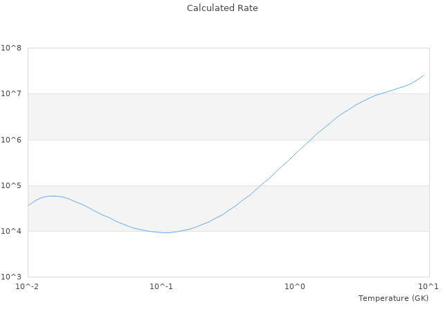Click the white band between 10^7 and 10^8
This screenshot has width=443, height=332.
[138, 71]
